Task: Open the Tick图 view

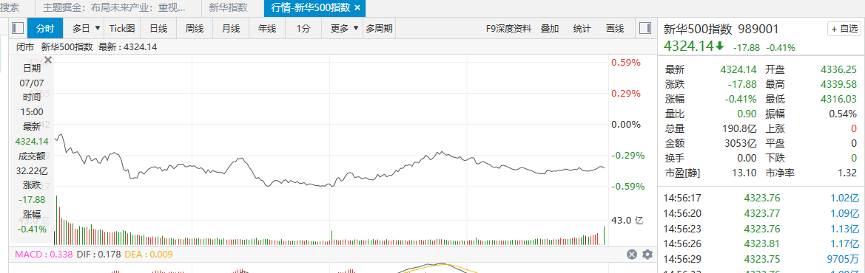Action: [122, 29]
